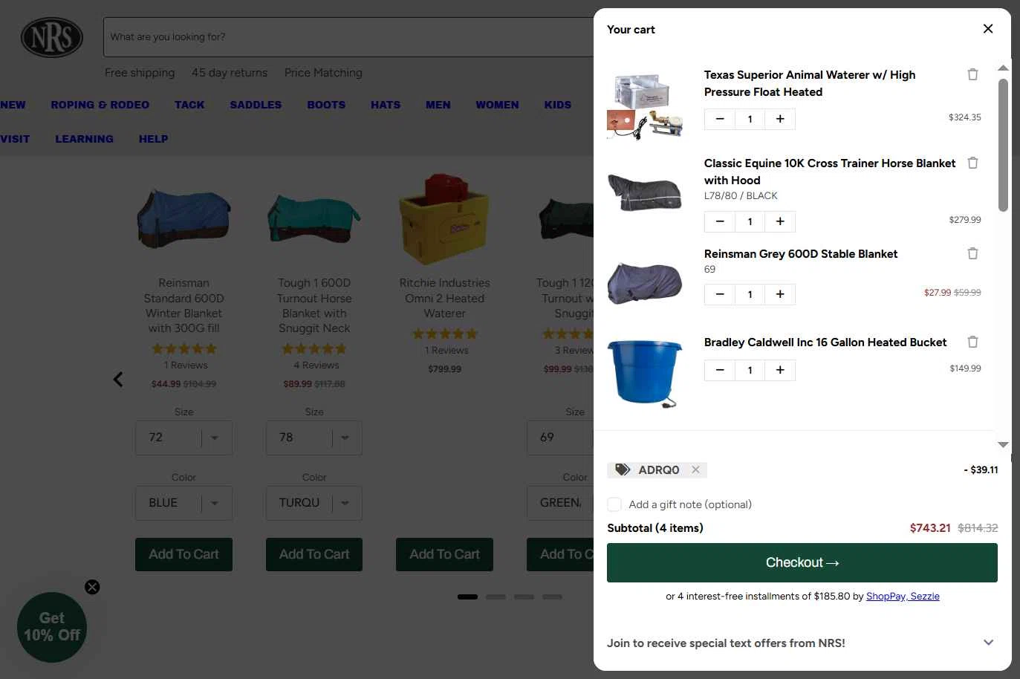Click the cart scrollbar up arrow
Screen dimensions: 1020x679
1003,68
